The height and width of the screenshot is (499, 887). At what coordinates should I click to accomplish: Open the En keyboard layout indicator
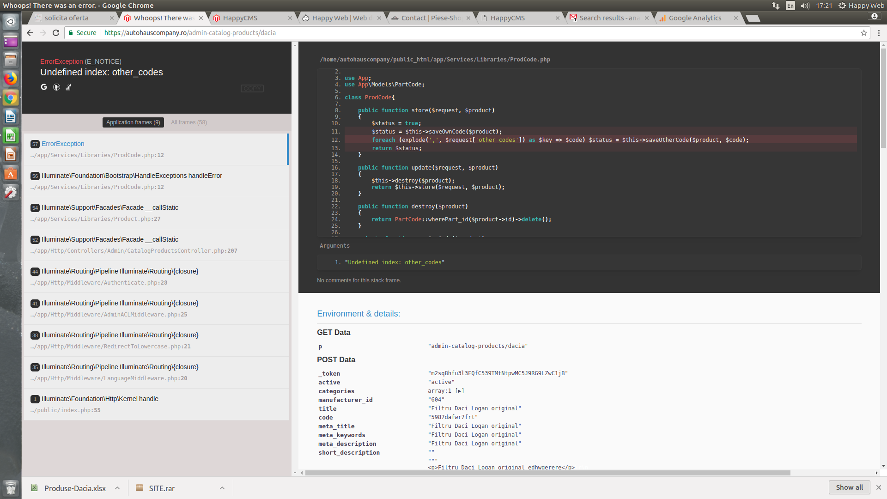pos(790,6)
